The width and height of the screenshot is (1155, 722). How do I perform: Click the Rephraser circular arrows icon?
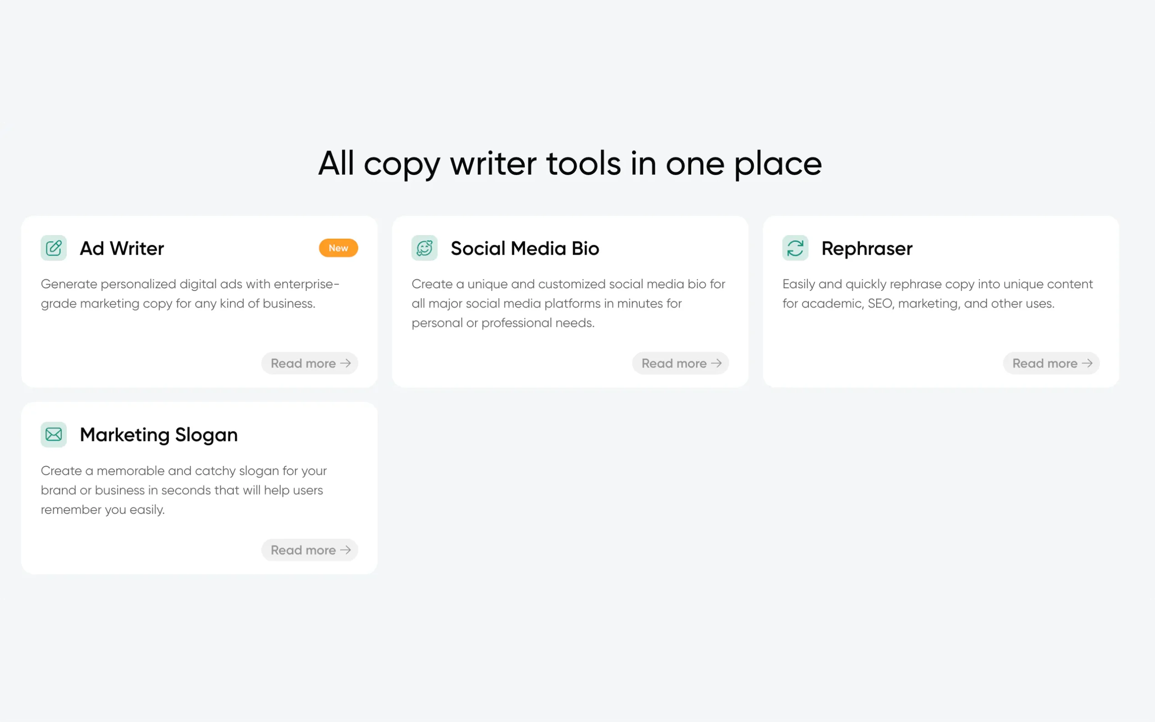point(795,248)
